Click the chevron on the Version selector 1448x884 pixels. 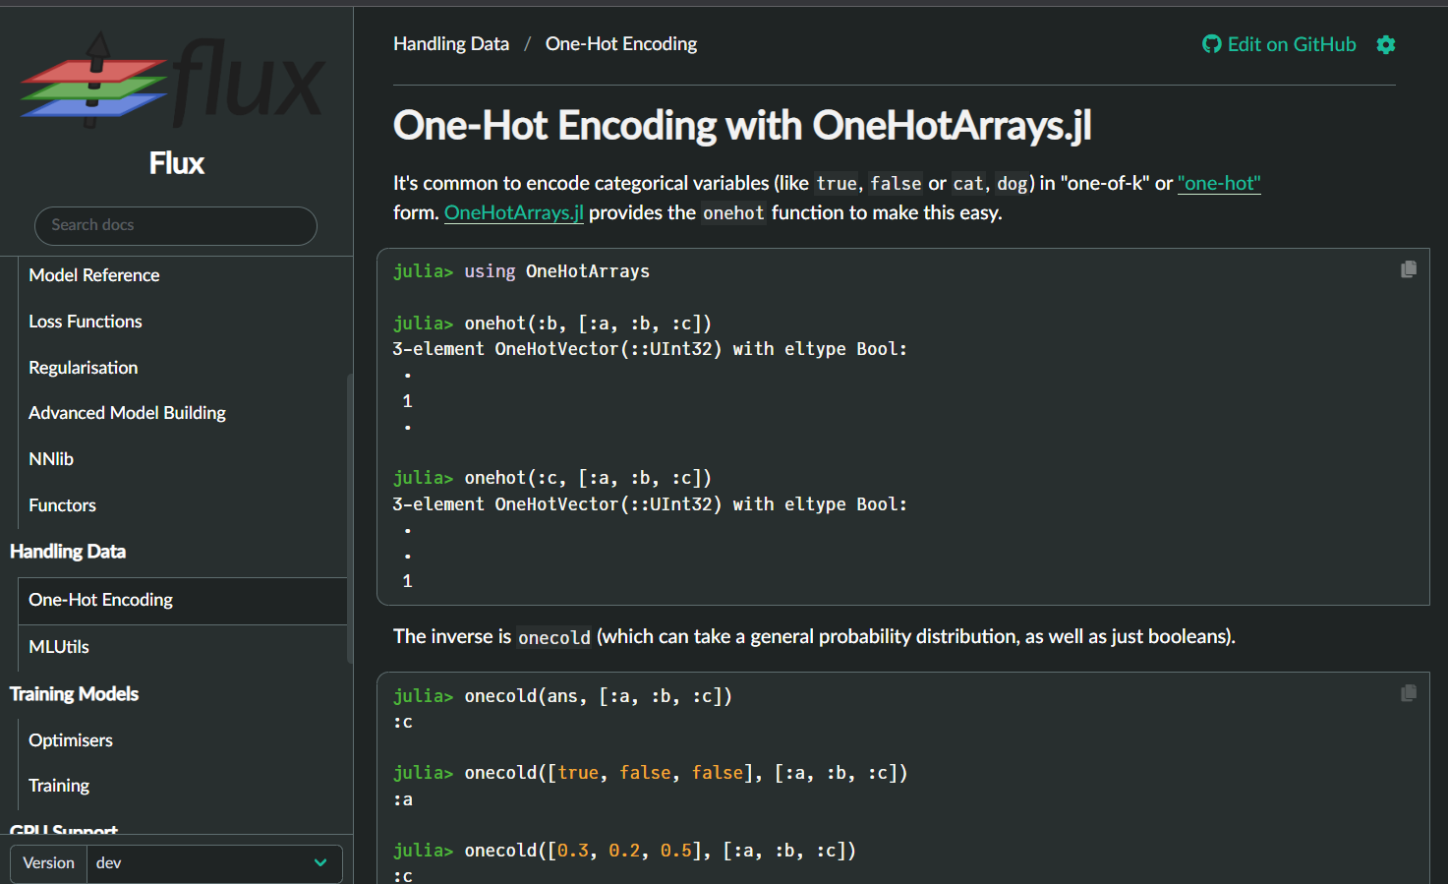pyautogui.click(x=319, y=862)
